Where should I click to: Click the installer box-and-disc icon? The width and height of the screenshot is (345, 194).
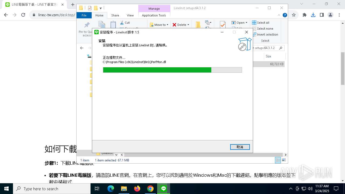[245, 44]
